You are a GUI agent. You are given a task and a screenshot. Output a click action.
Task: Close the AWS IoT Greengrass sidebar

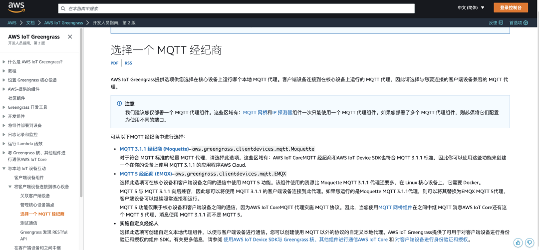(x=70, y=37)
